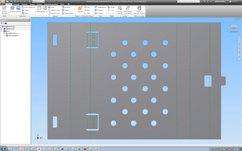Screen dimensions: 242x151
Task: Open the ribbon display options dropdown
Action: (69, 4)
